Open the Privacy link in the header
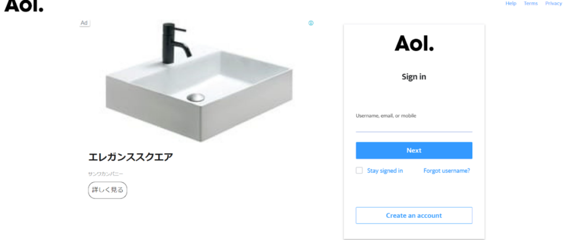The image size is (566, 240). pos(553,3)
